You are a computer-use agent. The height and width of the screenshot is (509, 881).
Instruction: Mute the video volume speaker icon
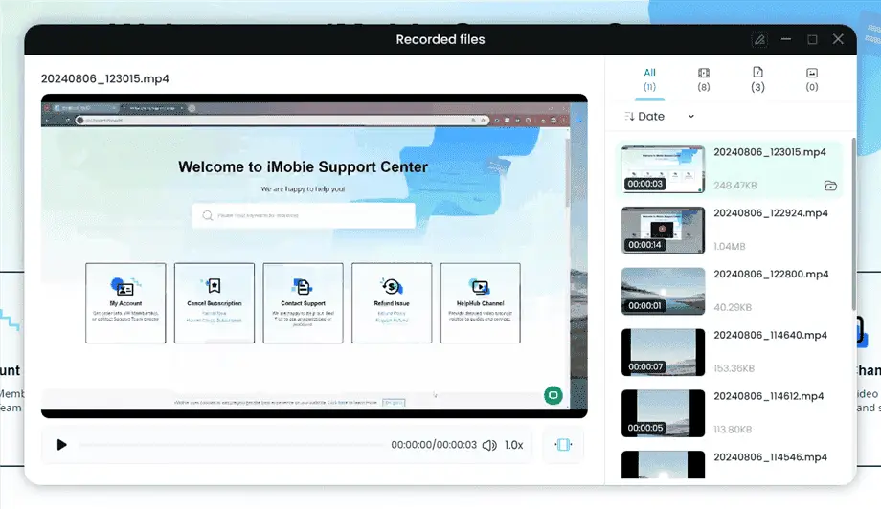tap(489, 445)
